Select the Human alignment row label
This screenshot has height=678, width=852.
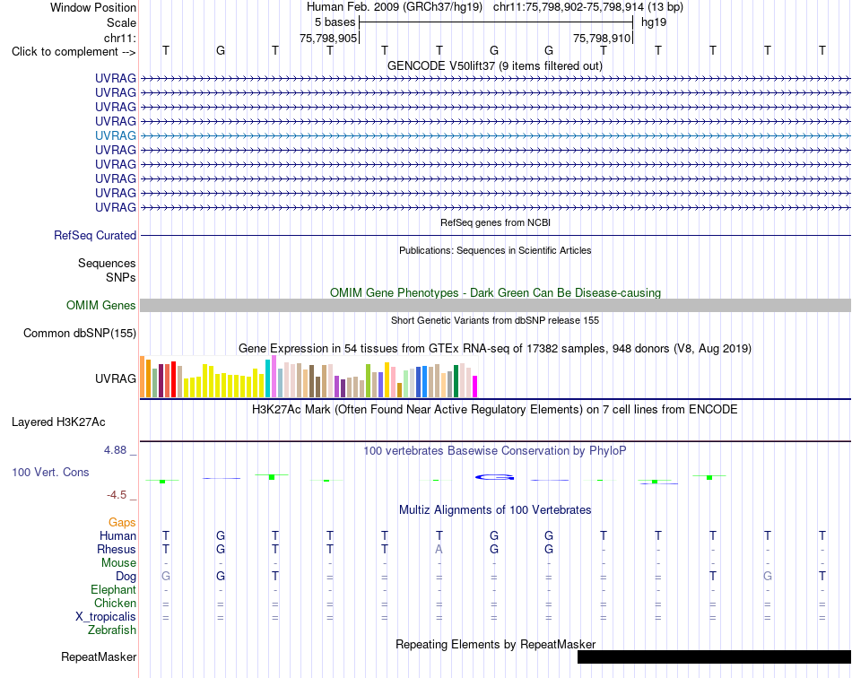coord(117,535)
